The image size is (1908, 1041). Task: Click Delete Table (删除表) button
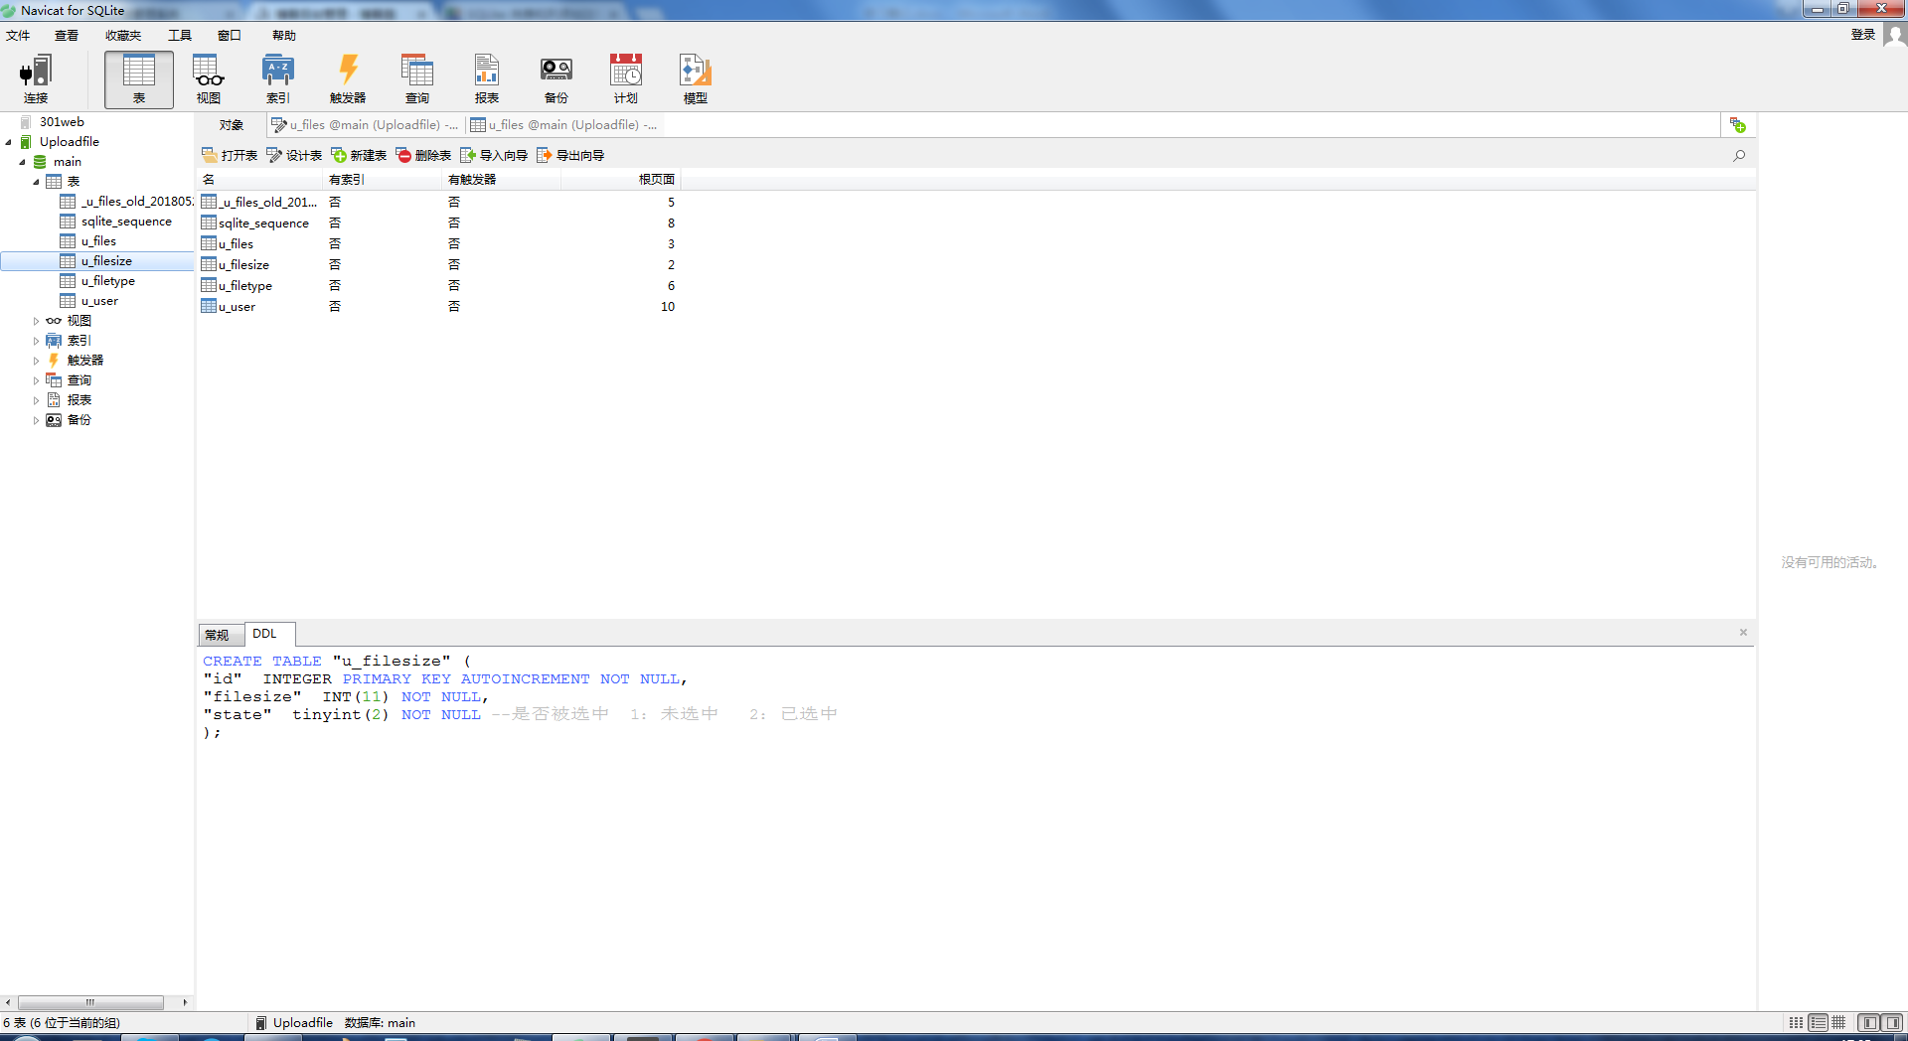(423, 155)
